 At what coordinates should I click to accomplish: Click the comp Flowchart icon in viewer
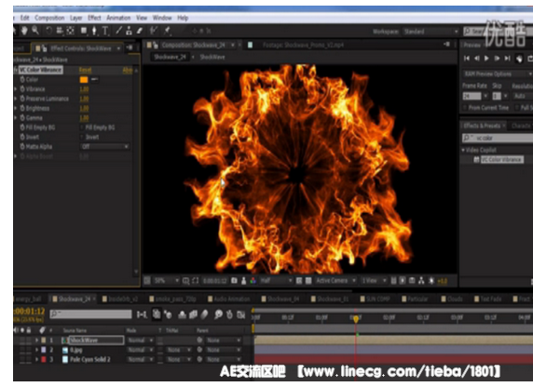(421, 281)
